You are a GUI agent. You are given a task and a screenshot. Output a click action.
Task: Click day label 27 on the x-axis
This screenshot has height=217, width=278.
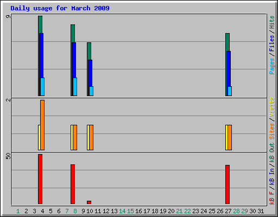228,211
